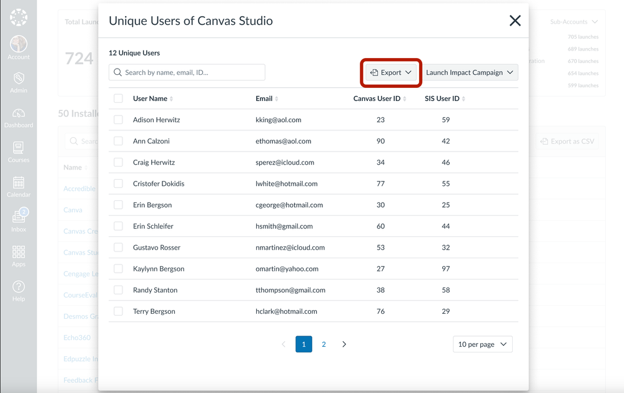The image size is (624, 393).
Task: Expand the Export dropdown
Action: [391, 72]
